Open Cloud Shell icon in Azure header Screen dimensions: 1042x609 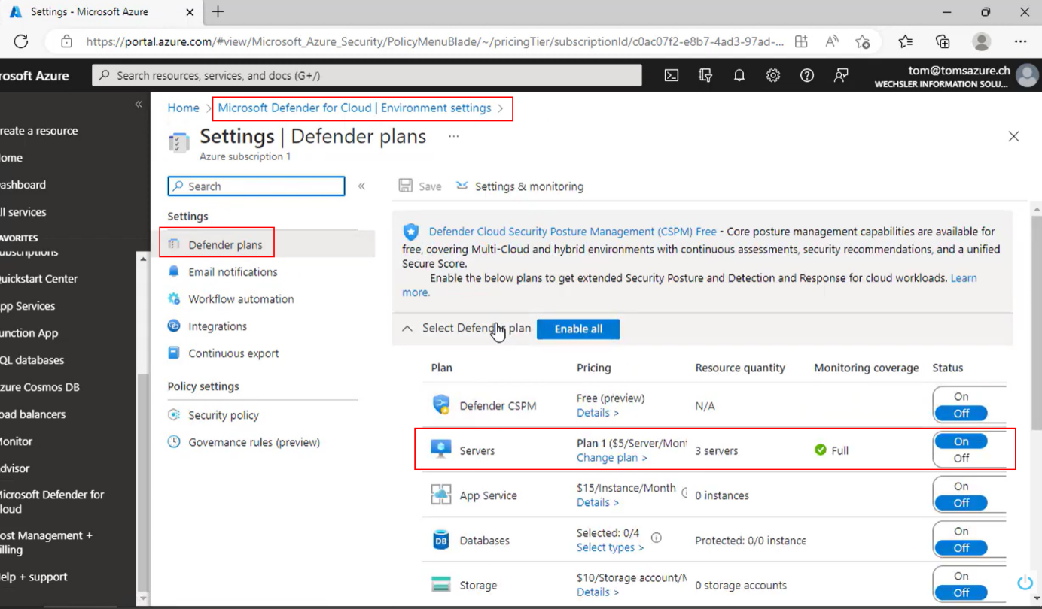pyautogui.click(x=672, y=75)
